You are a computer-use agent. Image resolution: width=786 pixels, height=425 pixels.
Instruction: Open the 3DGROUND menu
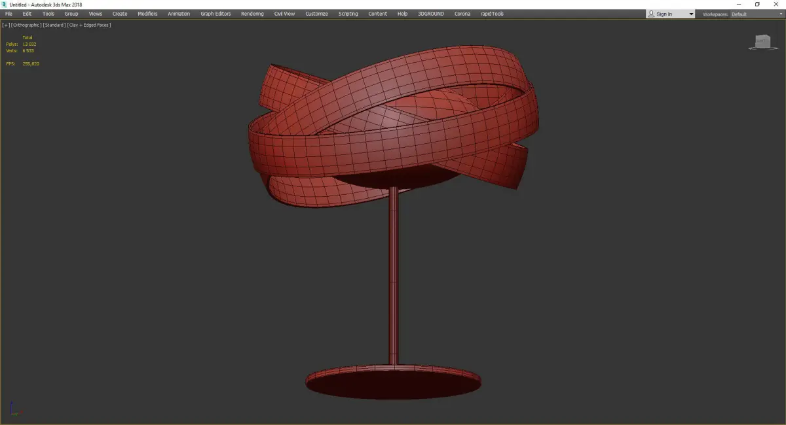tap(430, 14)
